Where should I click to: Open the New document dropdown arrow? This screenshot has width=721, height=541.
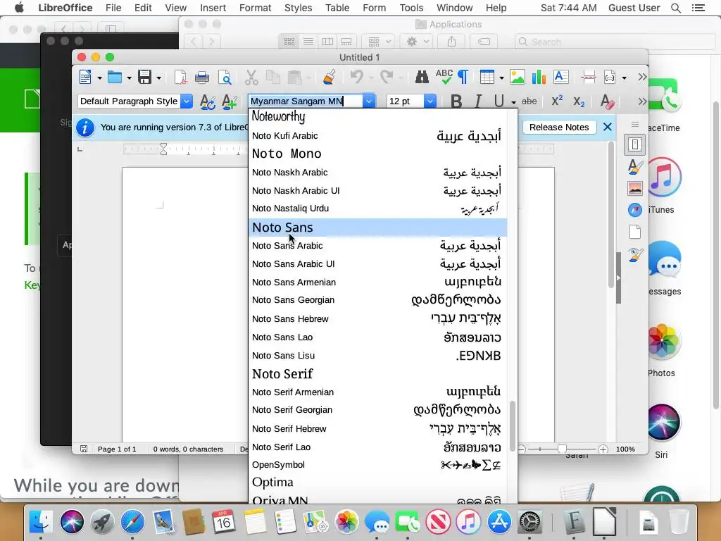pyautogui.click(x=99, y=78)
